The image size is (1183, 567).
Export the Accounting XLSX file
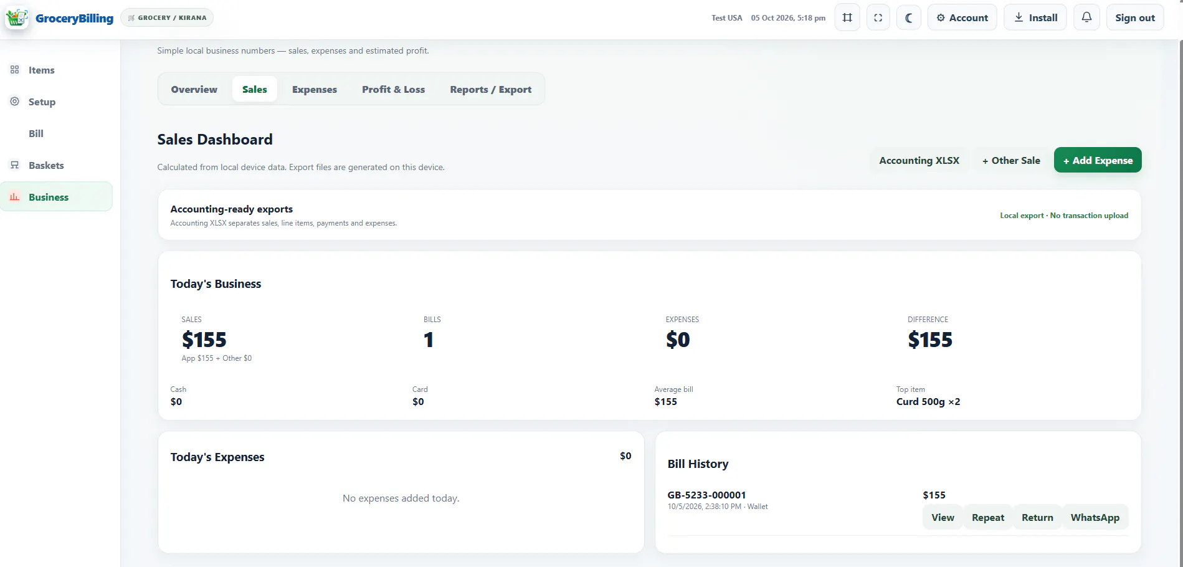pos(919,160)
